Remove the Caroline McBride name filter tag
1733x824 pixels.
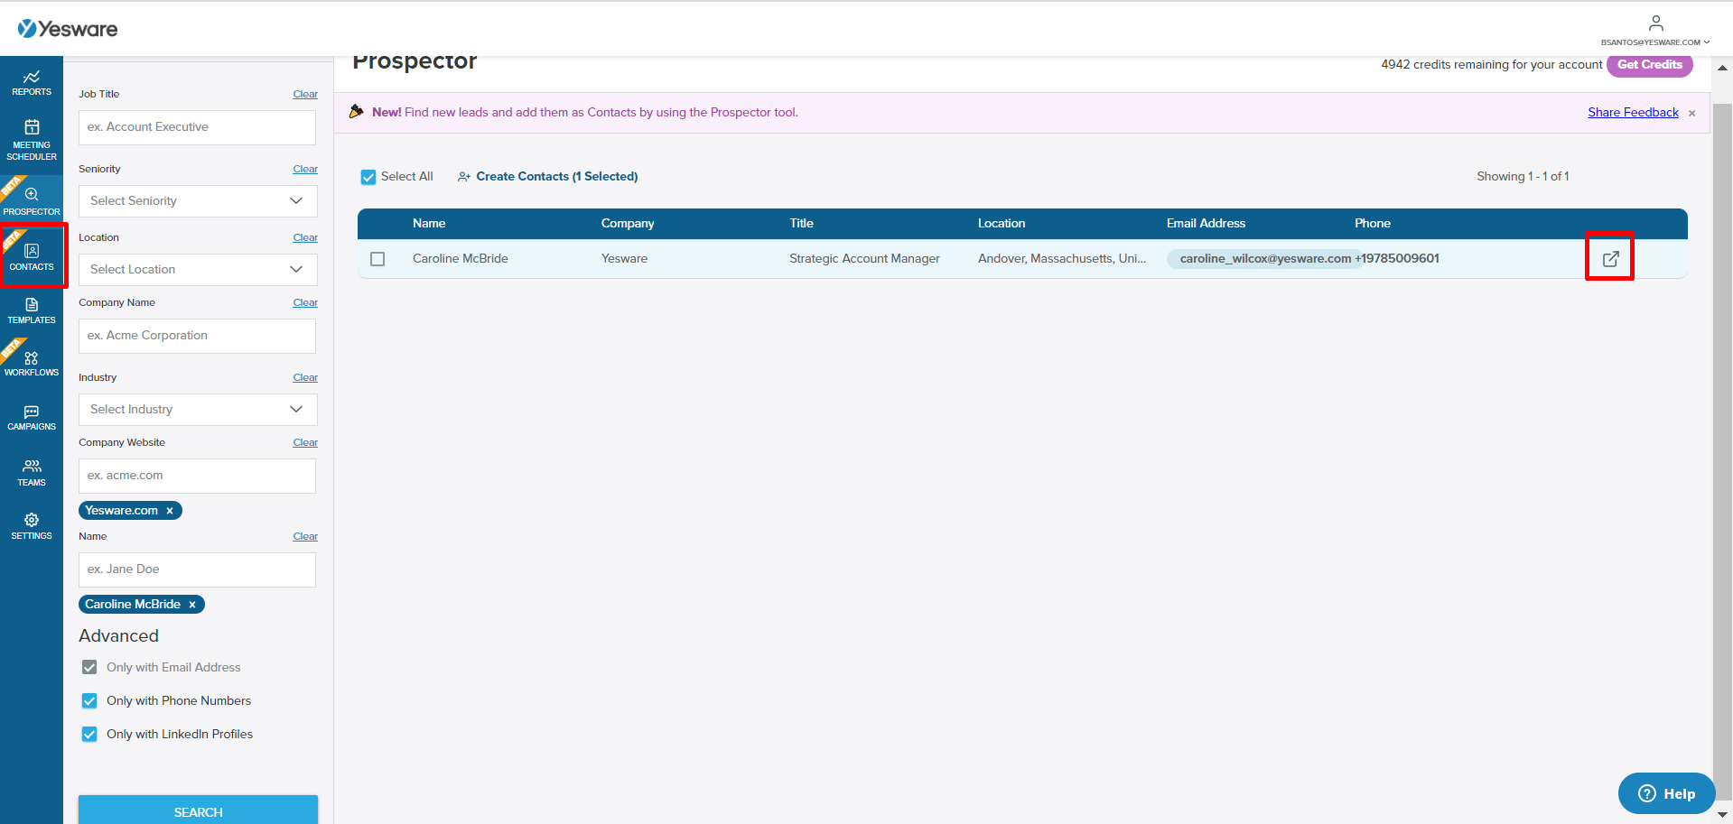192,605
